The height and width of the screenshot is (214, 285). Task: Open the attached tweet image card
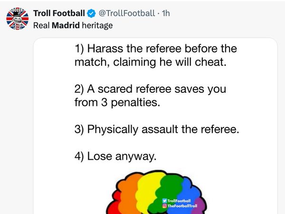pyautogui.click(x=155, y=126)
